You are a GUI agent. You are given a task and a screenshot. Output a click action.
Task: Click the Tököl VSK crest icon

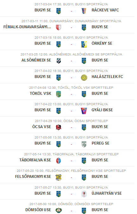pos(59,94)
